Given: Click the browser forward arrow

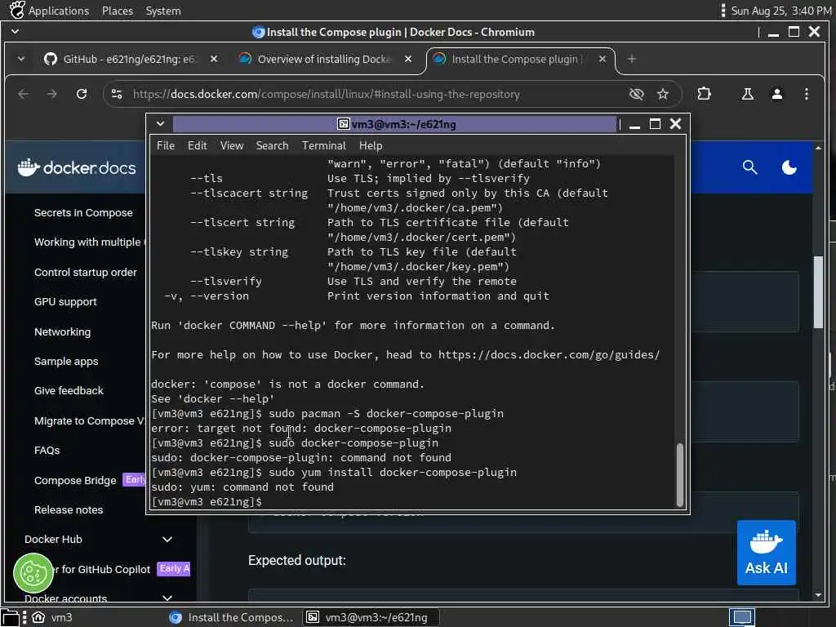Looking at the screenshot, I should pyautogui.click(x=51, y=95).
